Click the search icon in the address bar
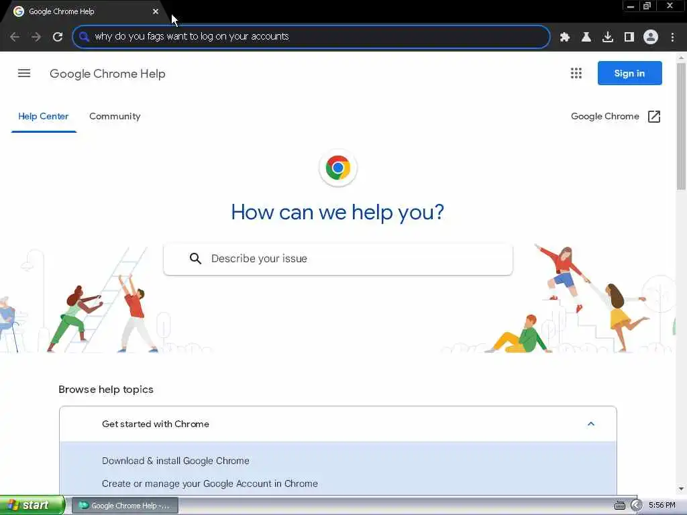Viewport: 687px width, 515px height. (x=84, y=37)
